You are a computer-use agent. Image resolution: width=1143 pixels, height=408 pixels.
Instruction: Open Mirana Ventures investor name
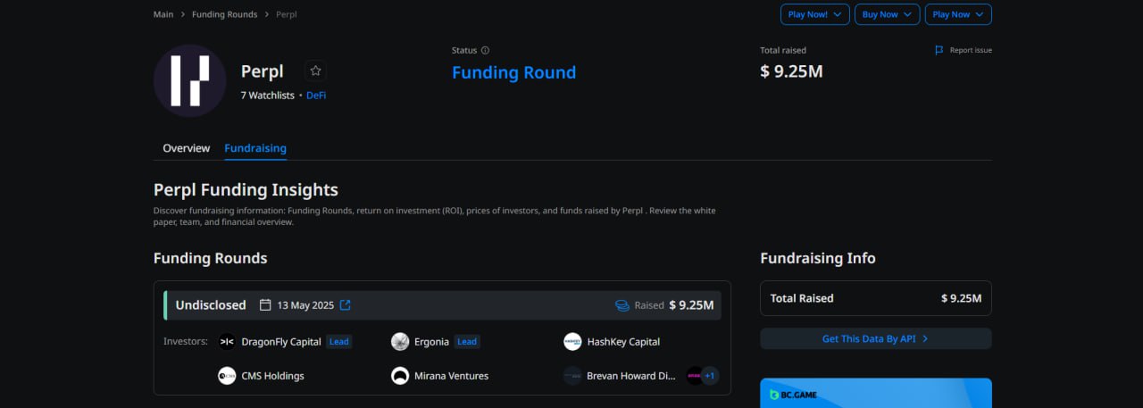pyautogui.click(x=451, y=376)
